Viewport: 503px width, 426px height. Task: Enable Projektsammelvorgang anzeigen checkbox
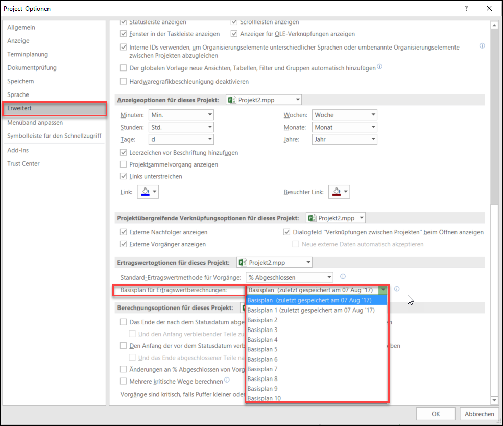(123, 164)
